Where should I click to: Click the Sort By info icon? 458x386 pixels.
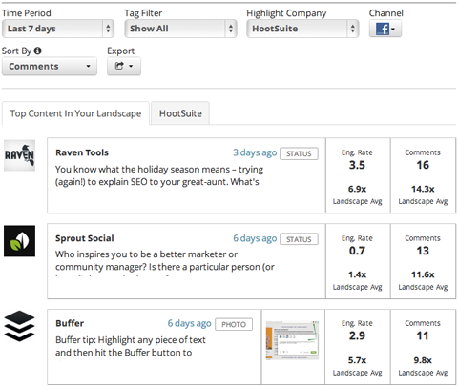tap(37, 51)
